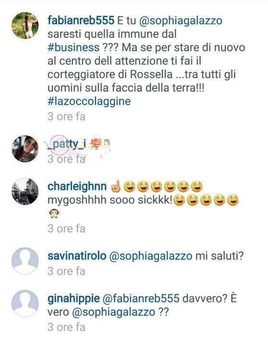Tap _patty_i's avatar photo

click(x=25, y=149)
